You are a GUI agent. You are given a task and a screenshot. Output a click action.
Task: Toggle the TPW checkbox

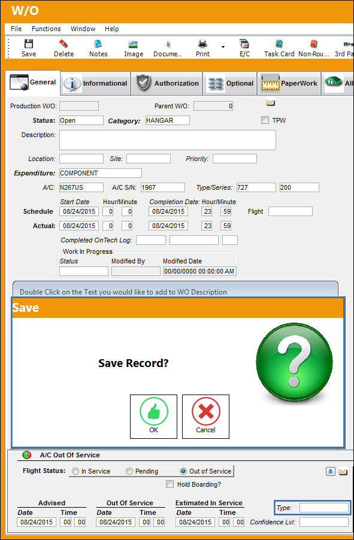tap(265, 120)
